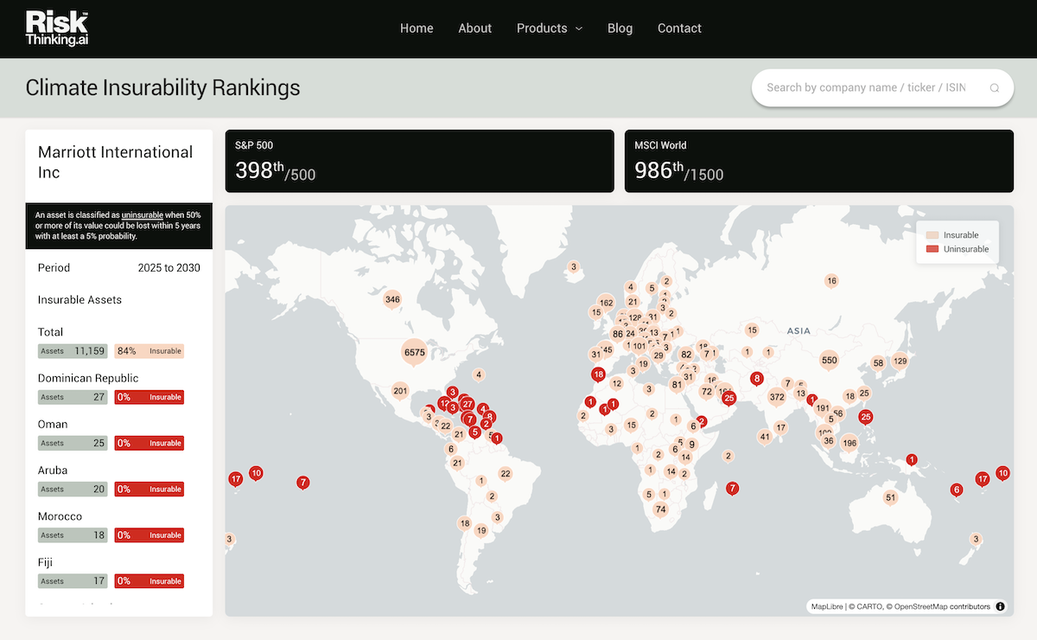Image resolution: width=1037 pixels, height=640 pixels.
Task: Open the About page link
Action: [x=474, y=29]
